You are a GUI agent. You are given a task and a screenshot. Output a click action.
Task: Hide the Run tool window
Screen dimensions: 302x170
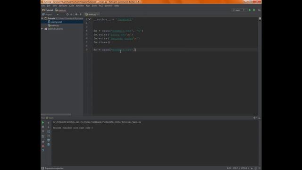click(259, 118)
